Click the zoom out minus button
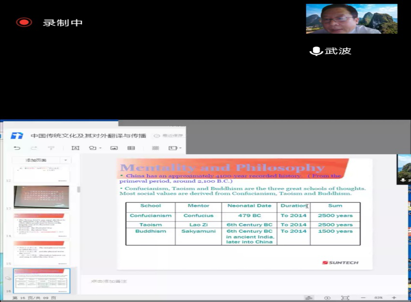 coord(364,298)
